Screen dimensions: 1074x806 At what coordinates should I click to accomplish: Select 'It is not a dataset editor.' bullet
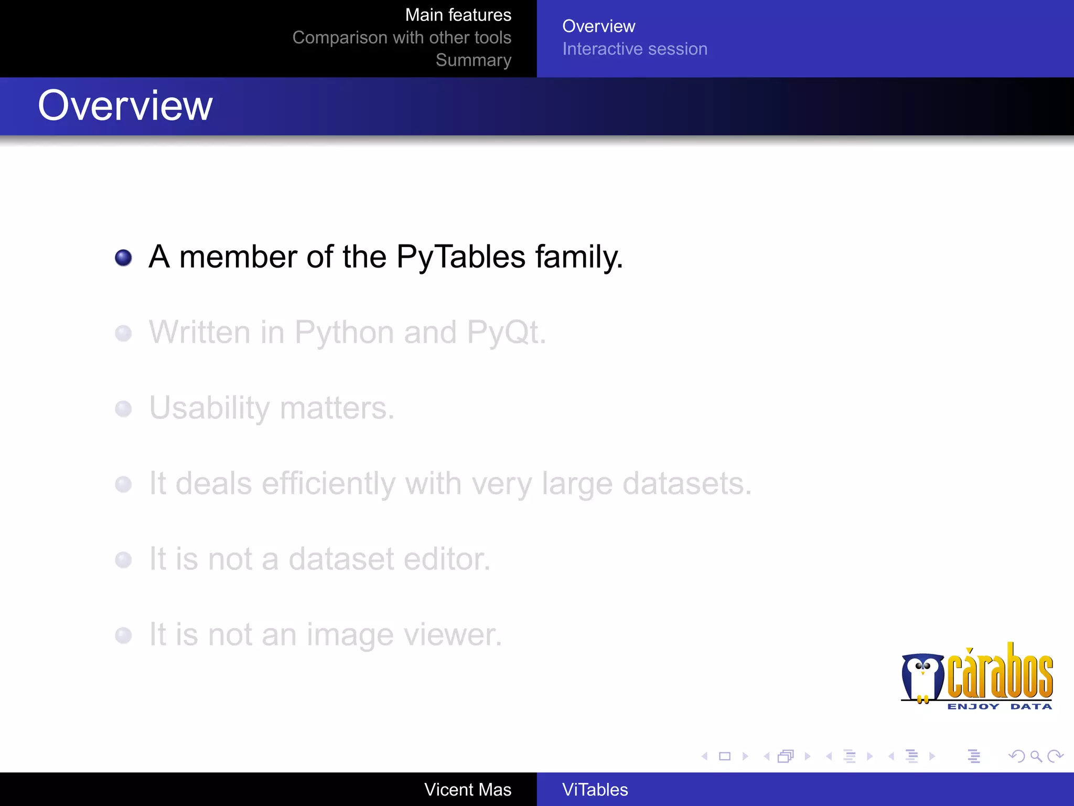point(319,559)
